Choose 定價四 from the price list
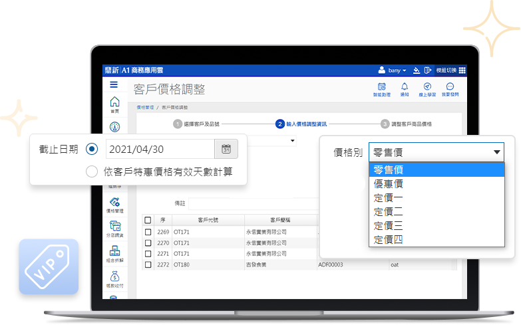The image size is (521, 325). click(x=436, y=239)
